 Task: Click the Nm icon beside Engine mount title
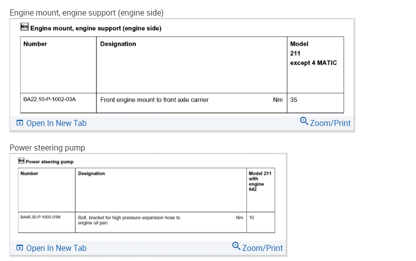25,28
